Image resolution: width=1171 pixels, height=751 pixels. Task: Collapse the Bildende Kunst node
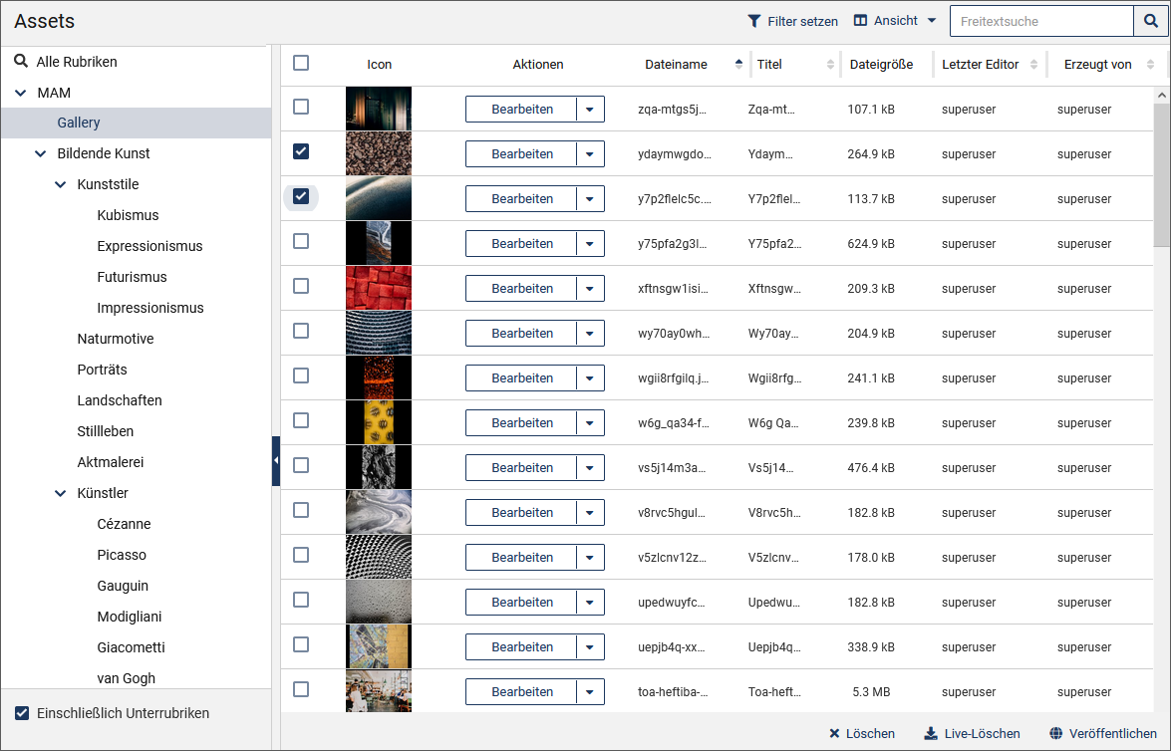coord(40,153)
